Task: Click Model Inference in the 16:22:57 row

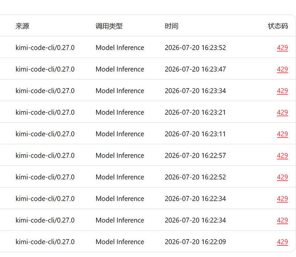Action: point(120,155)
